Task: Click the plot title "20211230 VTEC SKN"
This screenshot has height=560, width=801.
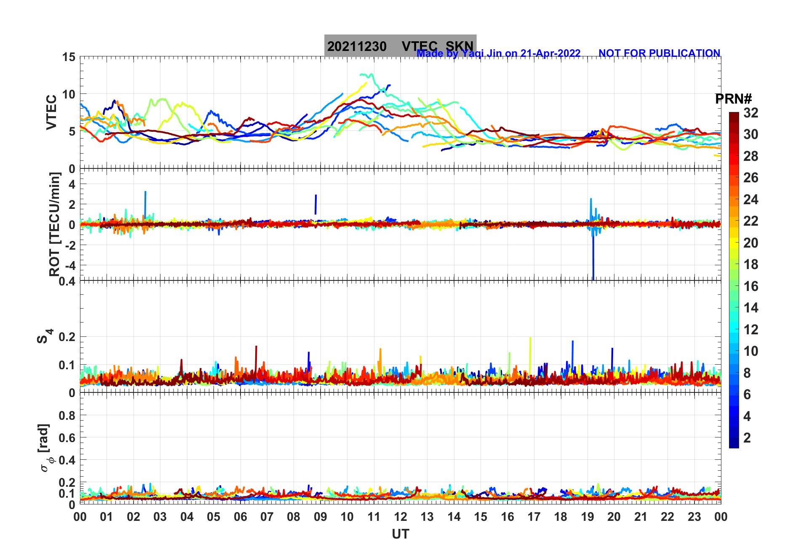Action: click(400, 46)
